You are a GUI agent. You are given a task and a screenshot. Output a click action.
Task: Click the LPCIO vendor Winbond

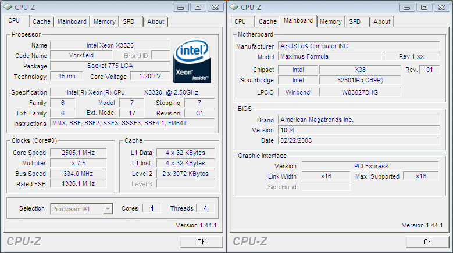tap(298, 92)
